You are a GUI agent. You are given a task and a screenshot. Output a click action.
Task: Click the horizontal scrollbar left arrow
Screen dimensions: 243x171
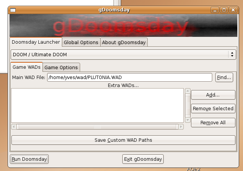pos(14,127)
